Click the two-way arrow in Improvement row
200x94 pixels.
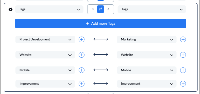tap(101, 83)
